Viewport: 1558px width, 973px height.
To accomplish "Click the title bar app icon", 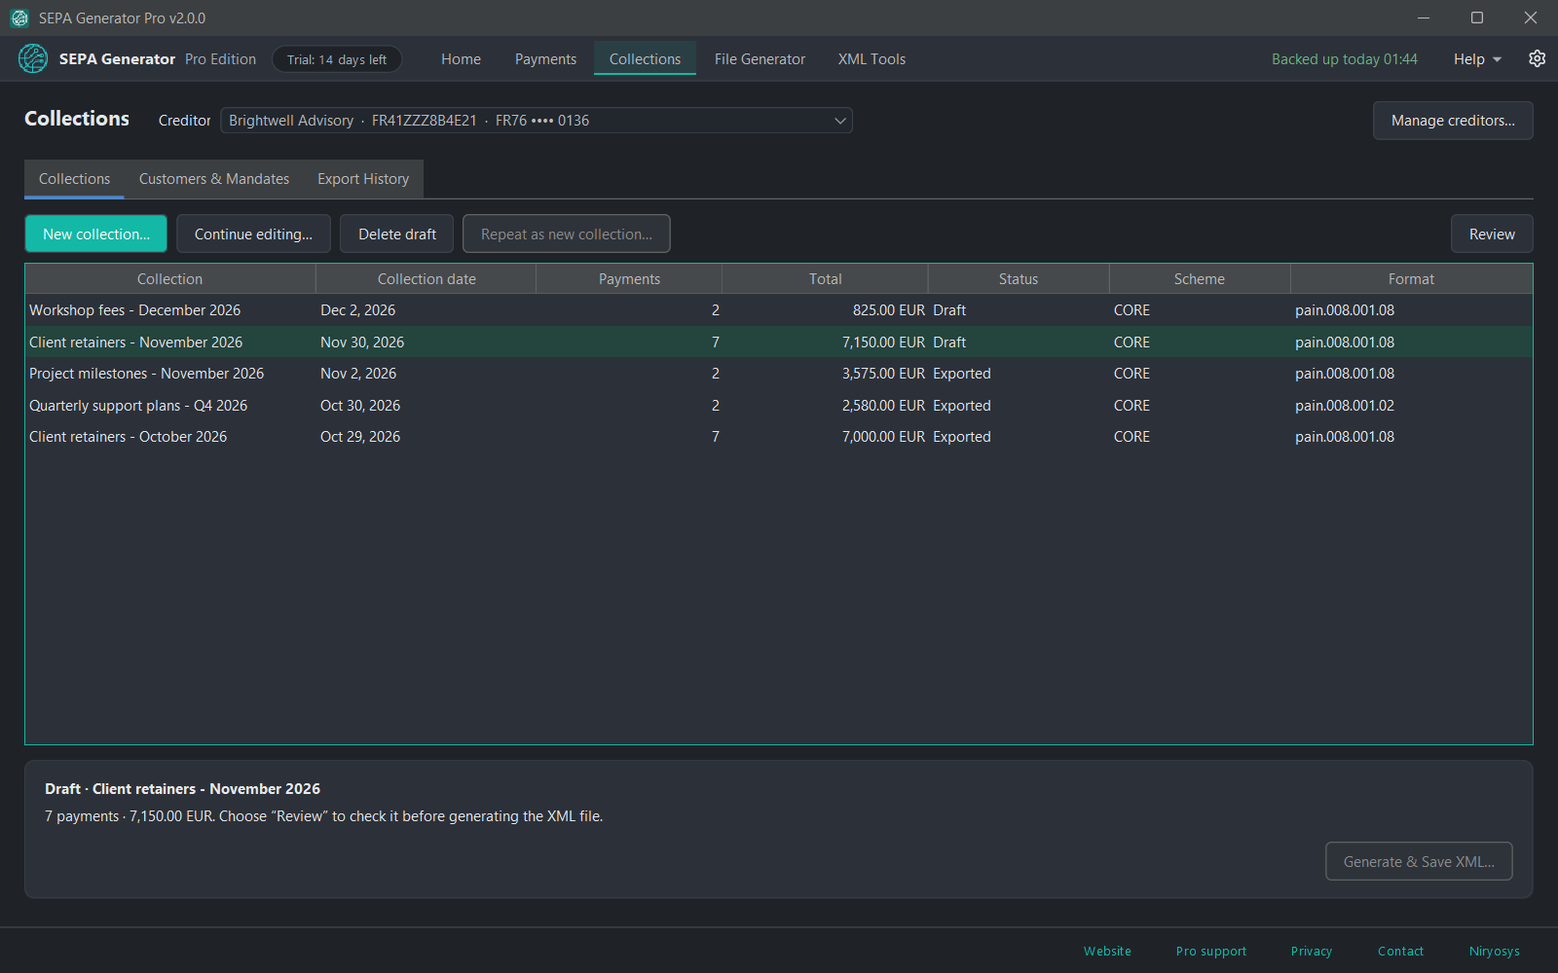I will tap(19, 18).
